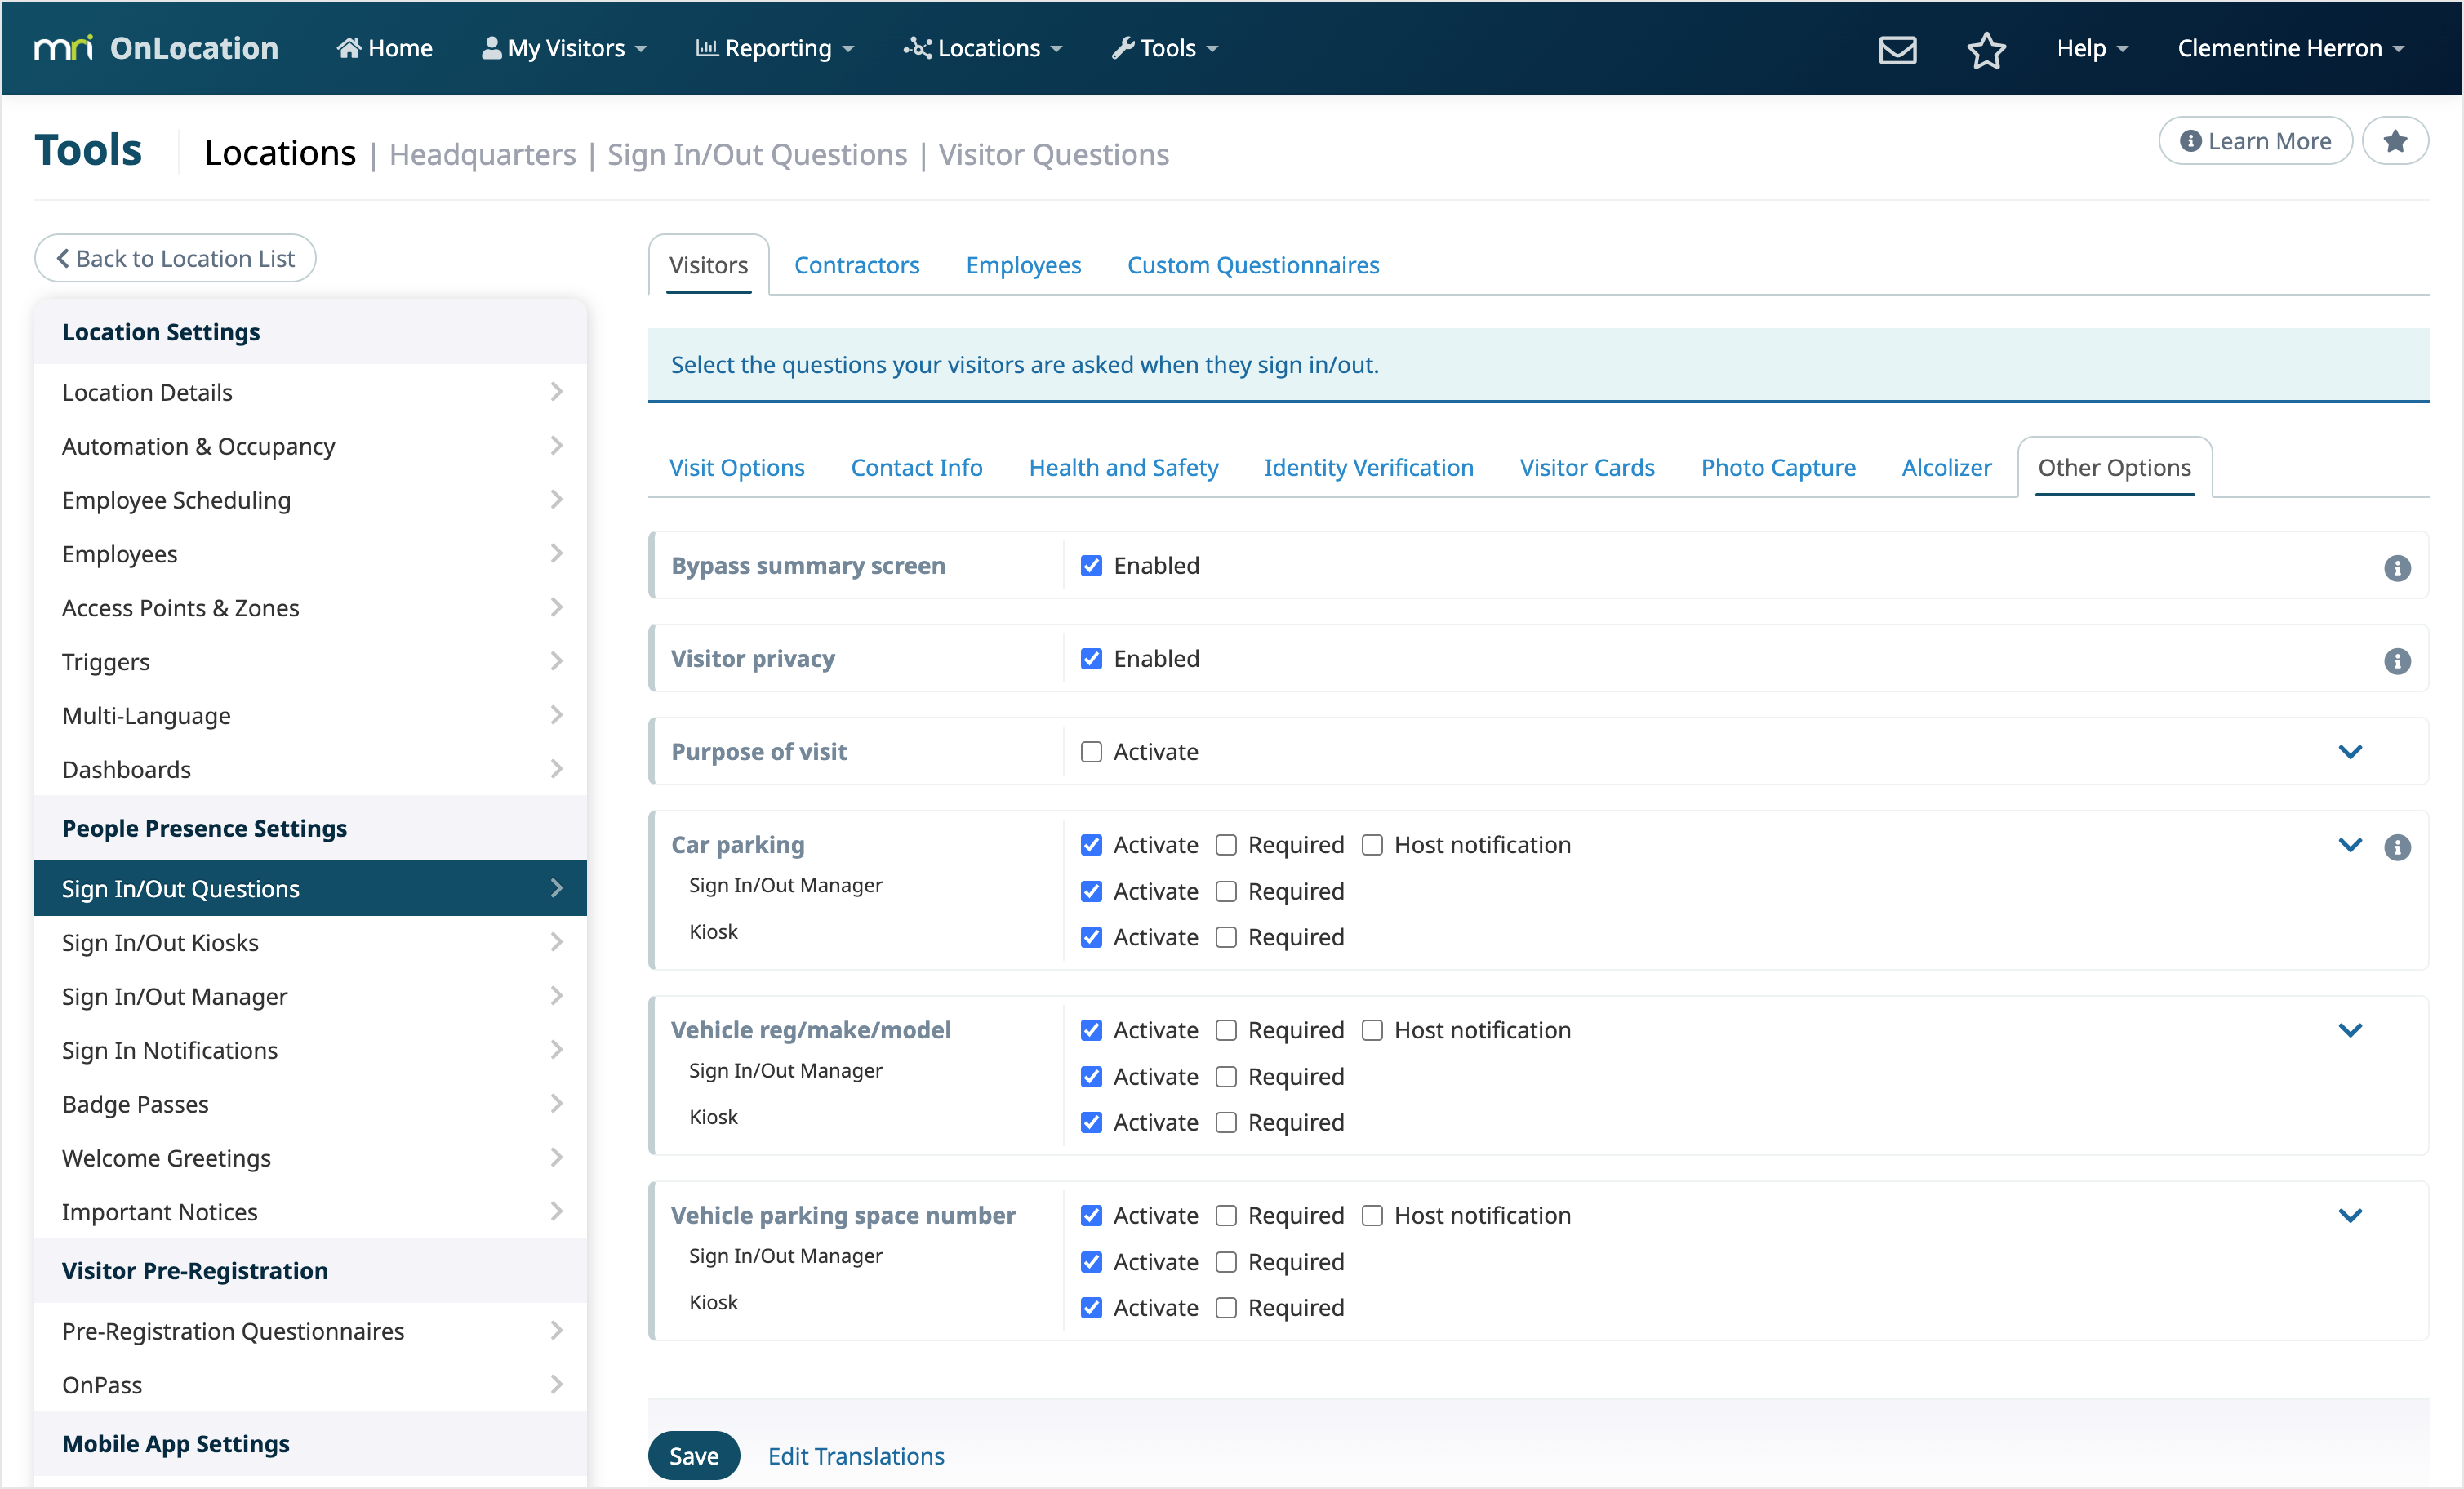Open Welcome Greetings settings
This screenshot has width=2464, height=1489.
point(310,1158)
